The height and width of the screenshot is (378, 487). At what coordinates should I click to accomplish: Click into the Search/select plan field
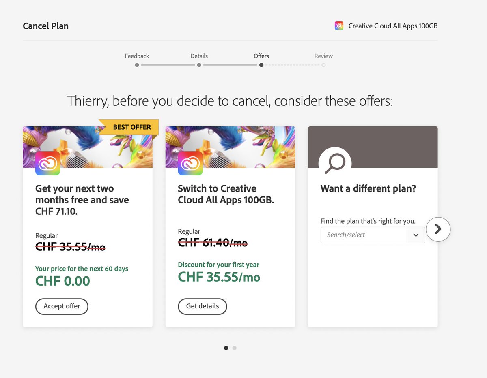pyautogui.click(x=364, y=235)
